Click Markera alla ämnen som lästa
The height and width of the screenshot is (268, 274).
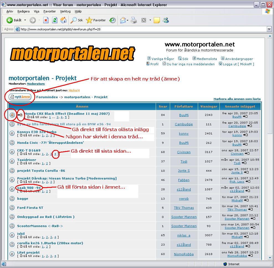(x=237, y=99)
